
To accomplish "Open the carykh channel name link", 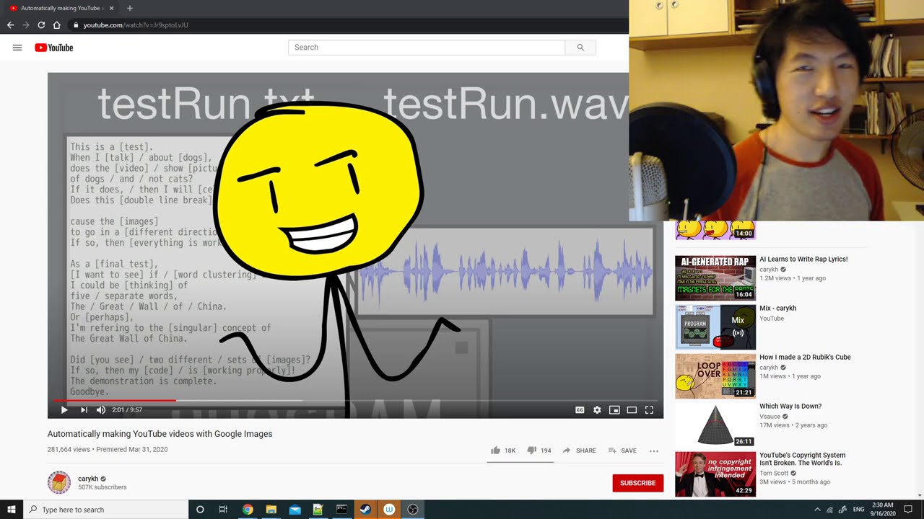I will 88,479.
